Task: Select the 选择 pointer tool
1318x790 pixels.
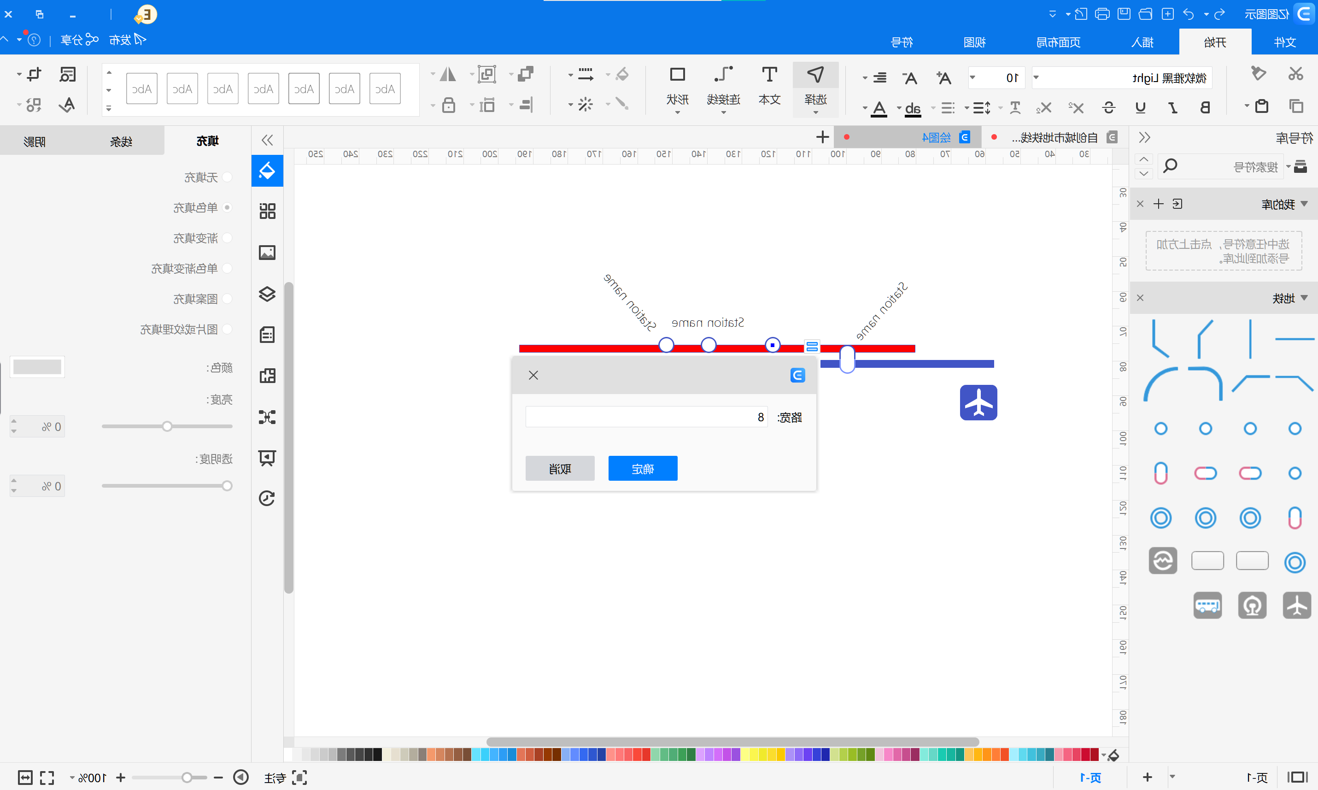Action: click(x=815, y=85)
